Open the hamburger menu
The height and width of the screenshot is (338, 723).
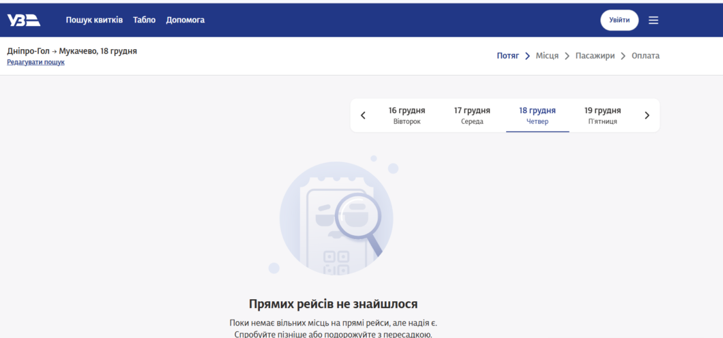tap(653, 20)
